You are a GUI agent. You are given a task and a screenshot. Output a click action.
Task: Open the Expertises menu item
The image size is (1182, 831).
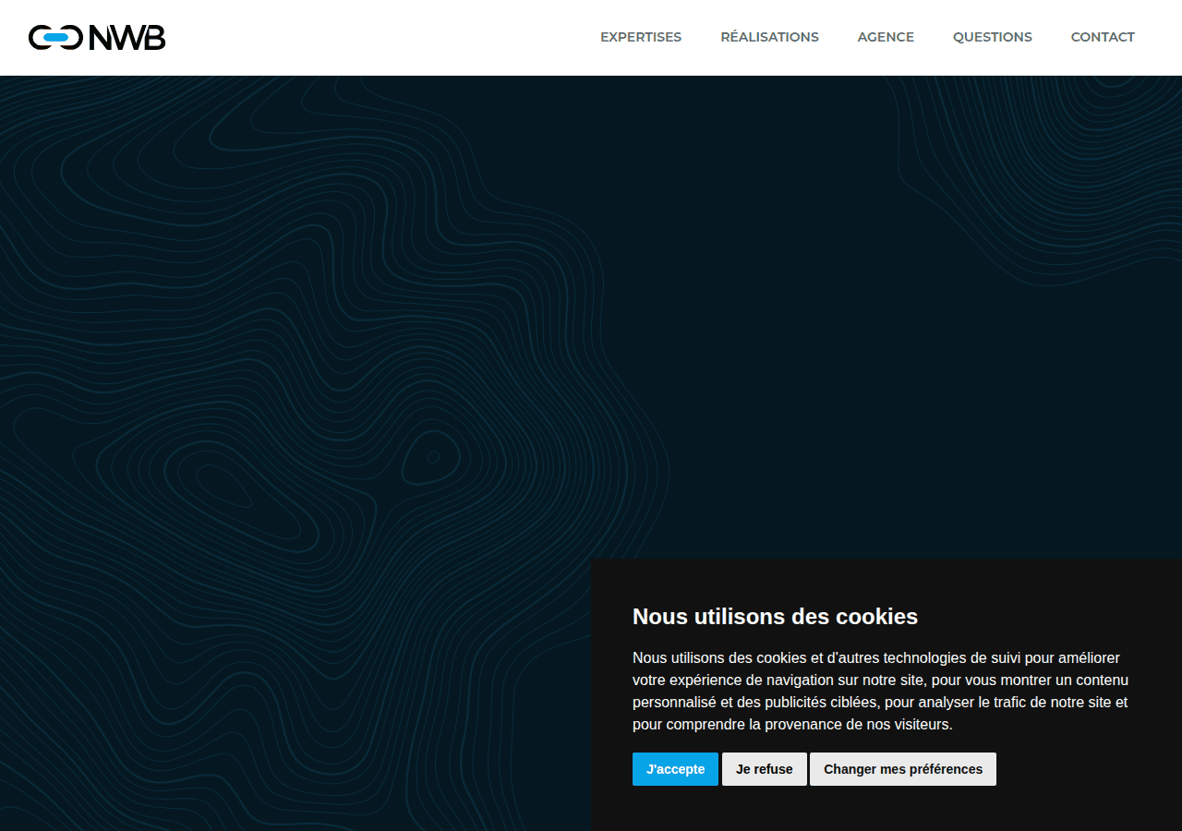coord(641,37)
